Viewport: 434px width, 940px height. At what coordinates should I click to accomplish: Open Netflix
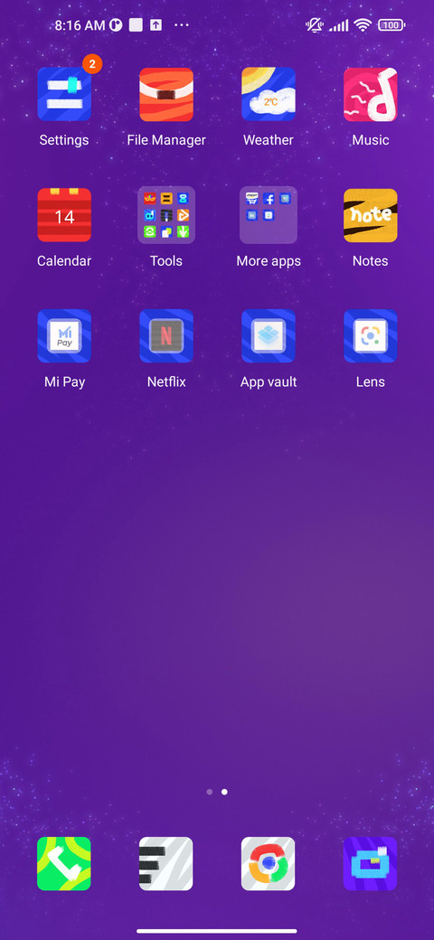[x=166, y=335]
